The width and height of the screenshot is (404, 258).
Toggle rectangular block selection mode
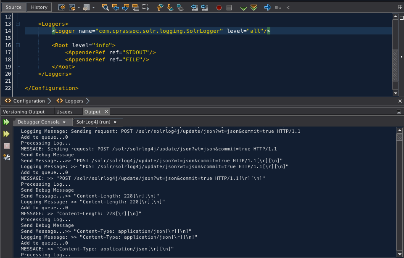[145, 7]
